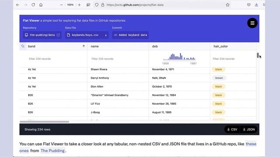Viewport: 280px width, 157px height.
Task: Select J-Boog name cell
Action: pos(95,113)
